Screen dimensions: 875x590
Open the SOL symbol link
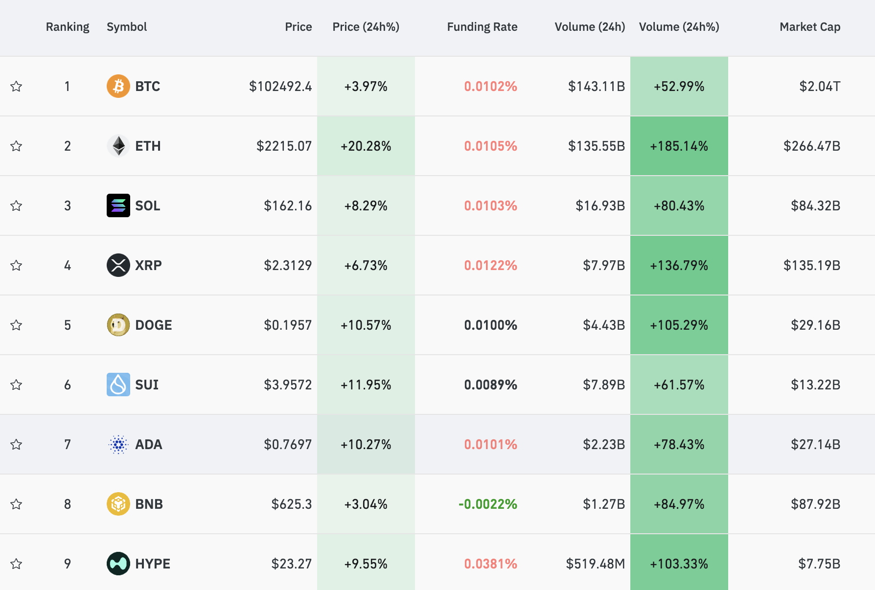point(147,205)
